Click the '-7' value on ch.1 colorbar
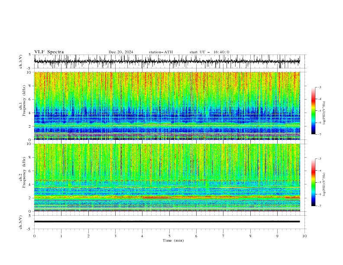Screen dimensions: 343x265 coord(320,134)
